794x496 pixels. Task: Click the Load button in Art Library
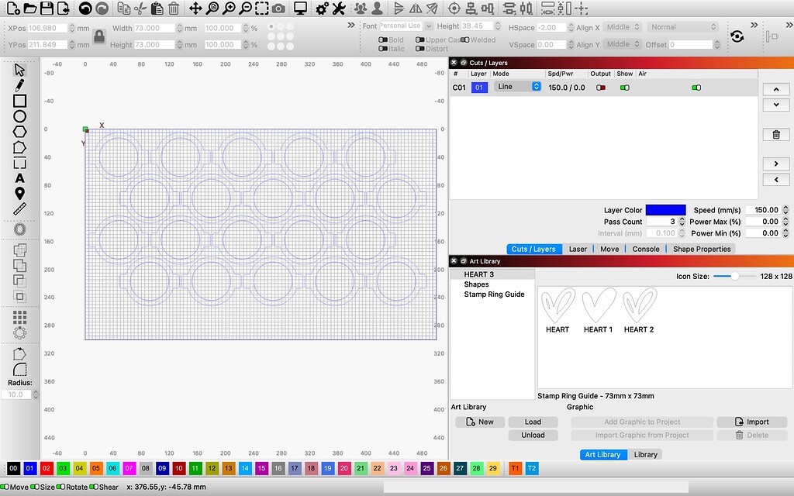[x=533, y=422]
